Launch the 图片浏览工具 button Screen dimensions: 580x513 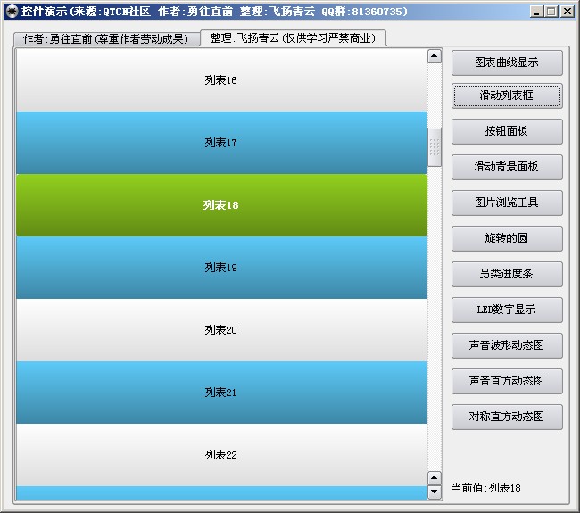pyautogui.click(x=507, y=203)
